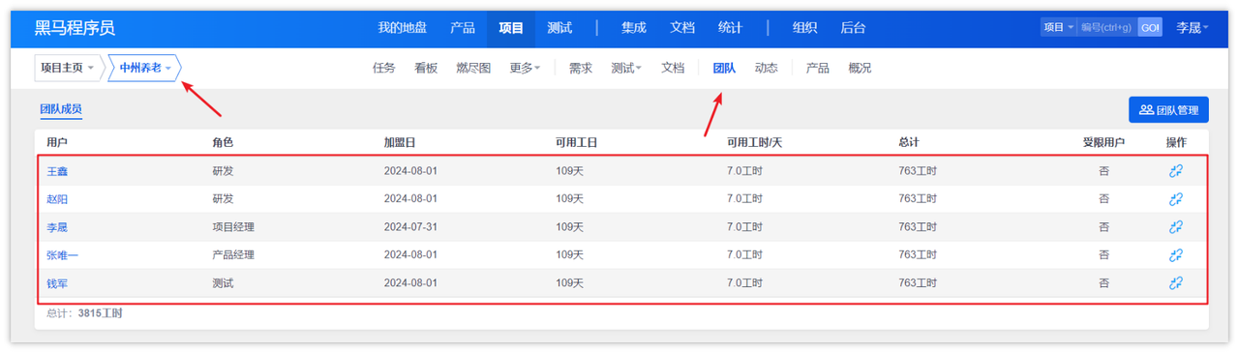This screenshot has width=1239, height=353.
Task: Switch to the 燃尽图 sub-tab
Action: 473,69
